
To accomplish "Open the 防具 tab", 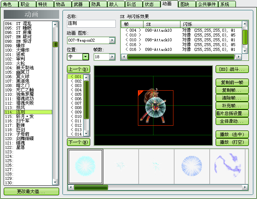I will point(98,4).
